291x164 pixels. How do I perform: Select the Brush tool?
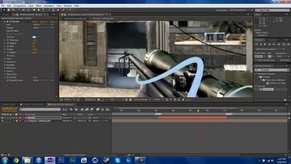(49, 10)
